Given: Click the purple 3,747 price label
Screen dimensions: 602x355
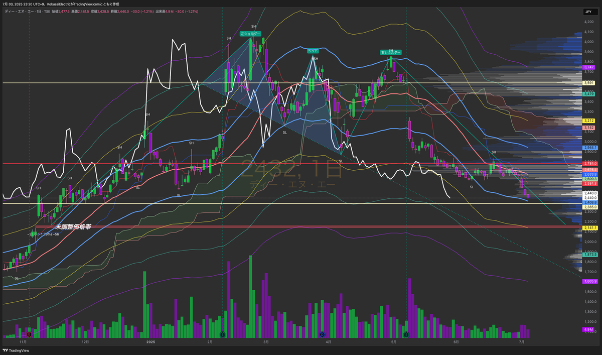Looking at the screenshot, I should tap(589, 67).
